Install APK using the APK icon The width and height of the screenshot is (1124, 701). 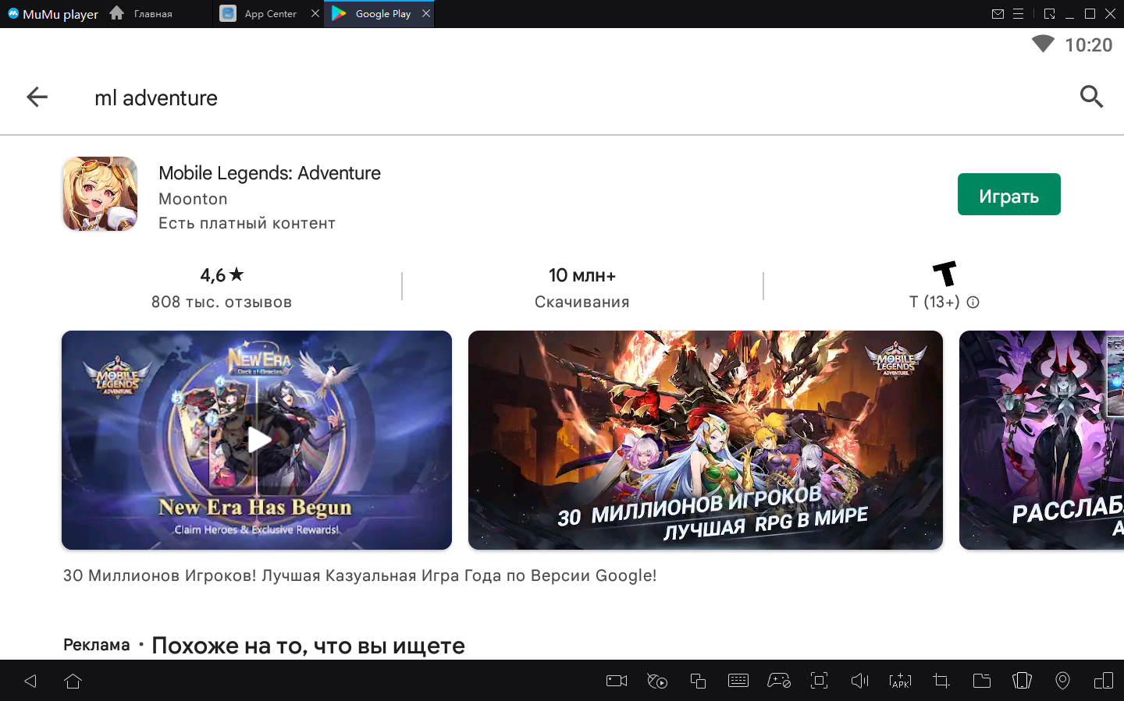[900, 681]
